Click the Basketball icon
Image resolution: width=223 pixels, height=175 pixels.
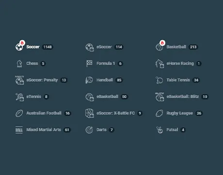click(x=159, y=47)
